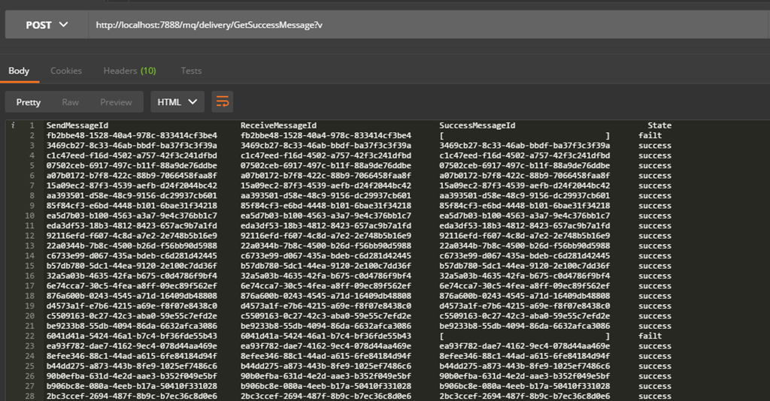Click SendMessageId 8efee346-88c1-44ad-a615-6fe84184d94f
The image size is (770, 401).
pyautogui.click(x=132, y=357)
